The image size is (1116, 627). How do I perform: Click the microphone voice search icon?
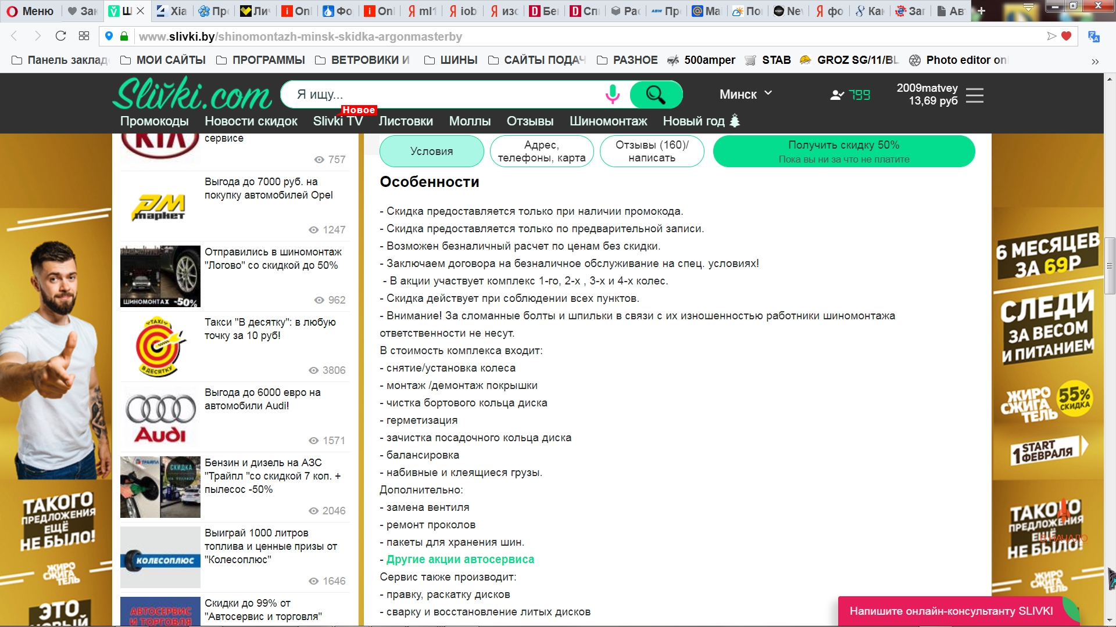[x=612, y=94]
